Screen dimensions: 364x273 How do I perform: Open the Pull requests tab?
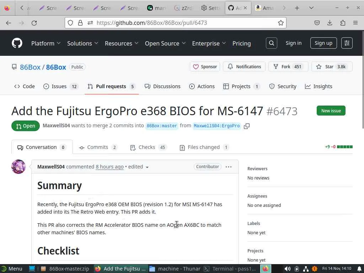(x=112, y=86)
